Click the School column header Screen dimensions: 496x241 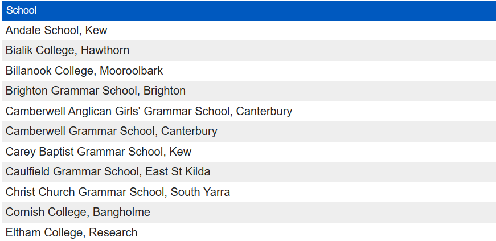click(21, 11)
